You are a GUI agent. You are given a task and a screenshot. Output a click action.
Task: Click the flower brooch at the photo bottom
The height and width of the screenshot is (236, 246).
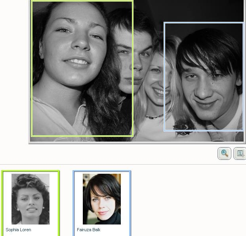[183, 126]
